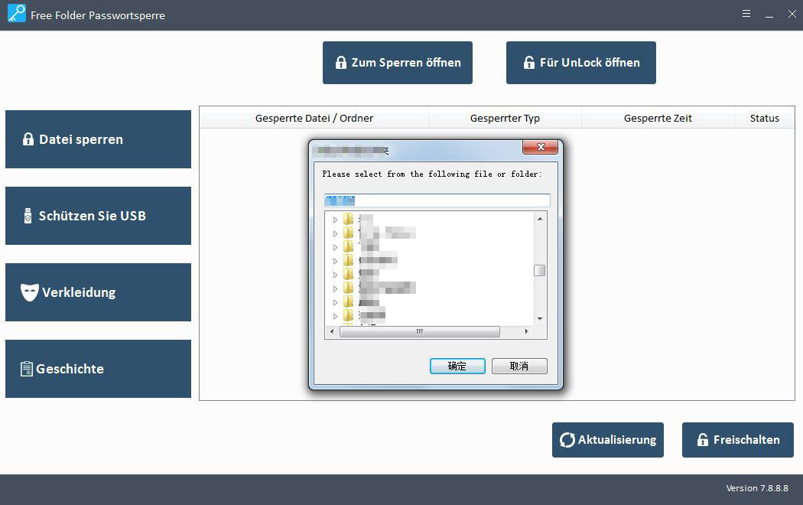The width and height of the screenshot is (803, 505).
Task: Click the Freischalten unlock button
Action: coord(737,440)
